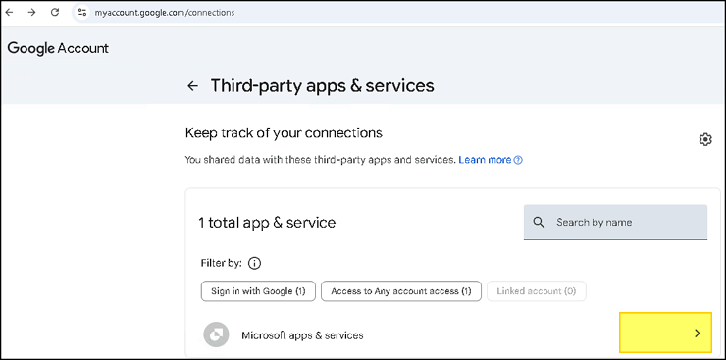726x360 pixels.
Task: Click the browser forward arrow
Action: click(x=31, y=13)
